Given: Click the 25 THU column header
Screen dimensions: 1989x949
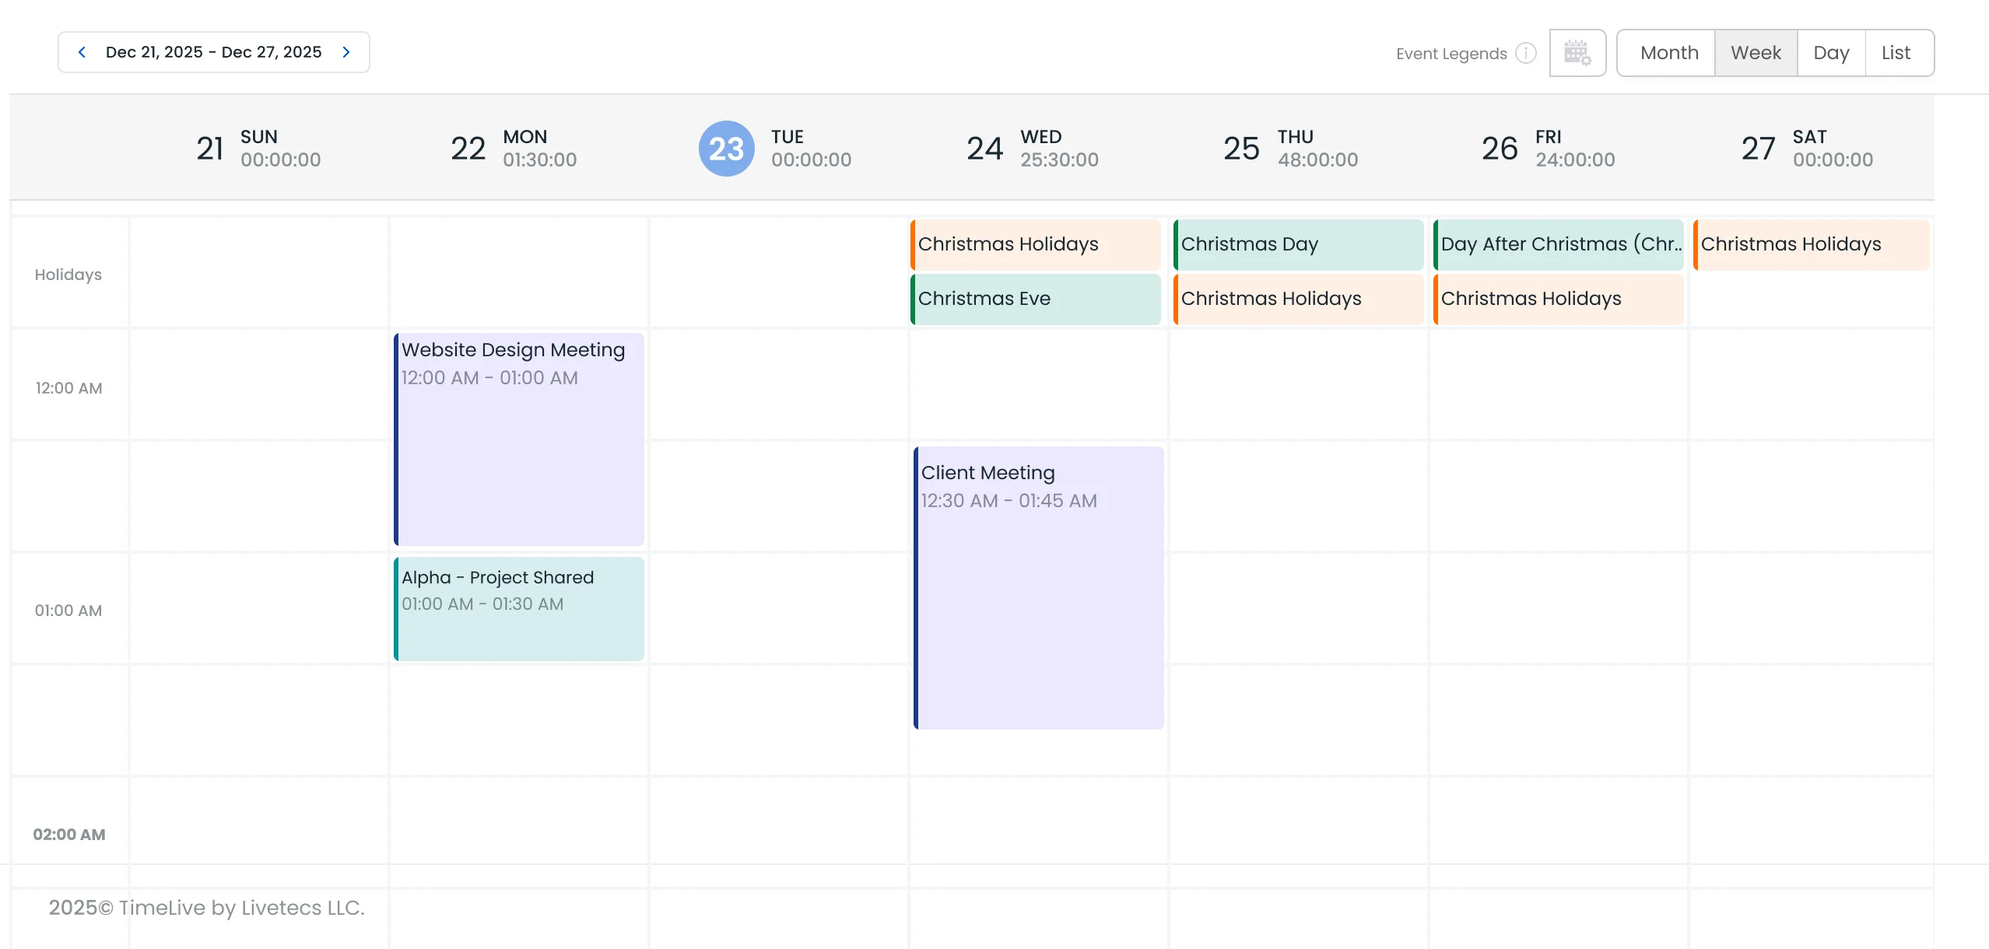Looking at the screenshot, I should tap(1290, 148).
